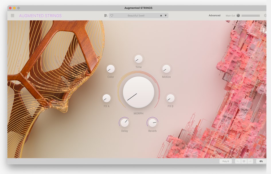Redo the last undone edit
Screen dimensions: 271x174
pyautogui.click(x=250, y=161)
